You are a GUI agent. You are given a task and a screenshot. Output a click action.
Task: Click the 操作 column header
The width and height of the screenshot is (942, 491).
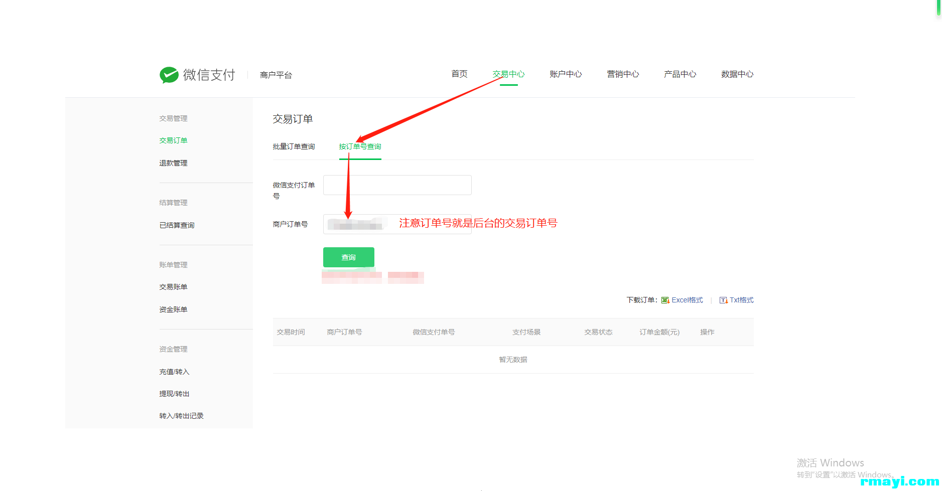[707, 332]
